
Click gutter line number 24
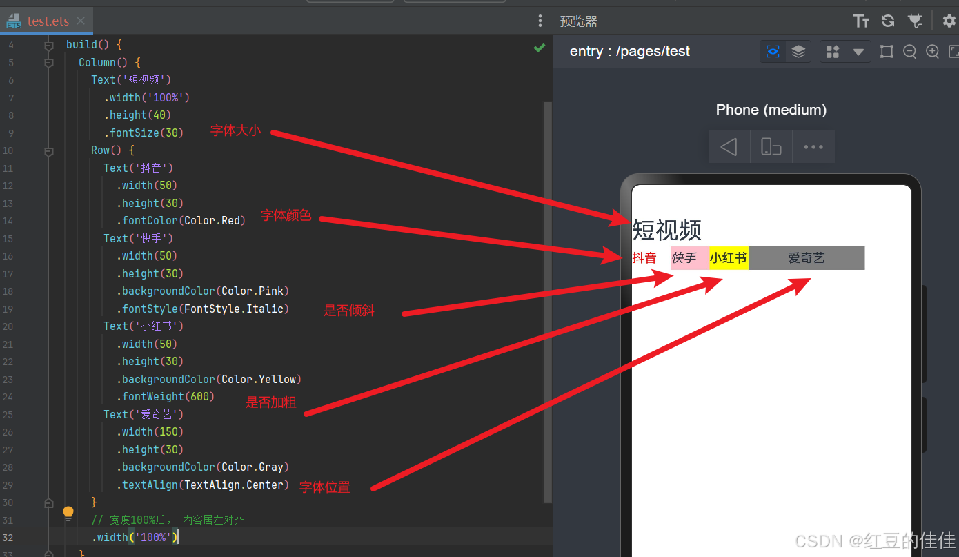tap(8, 397)
